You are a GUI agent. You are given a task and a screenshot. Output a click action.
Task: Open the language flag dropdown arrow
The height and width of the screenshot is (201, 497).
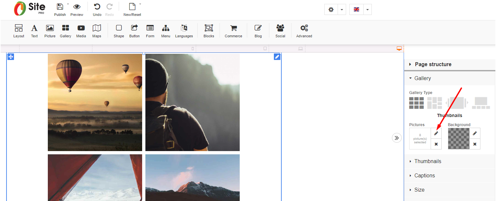coord(367,10)
